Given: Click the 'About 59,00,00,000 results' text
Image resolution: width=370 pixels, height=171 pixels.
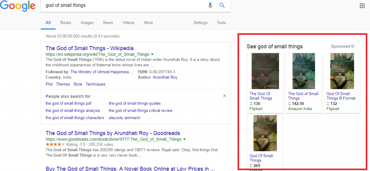Looking at the screenshot, I should [x=82, y=36].
